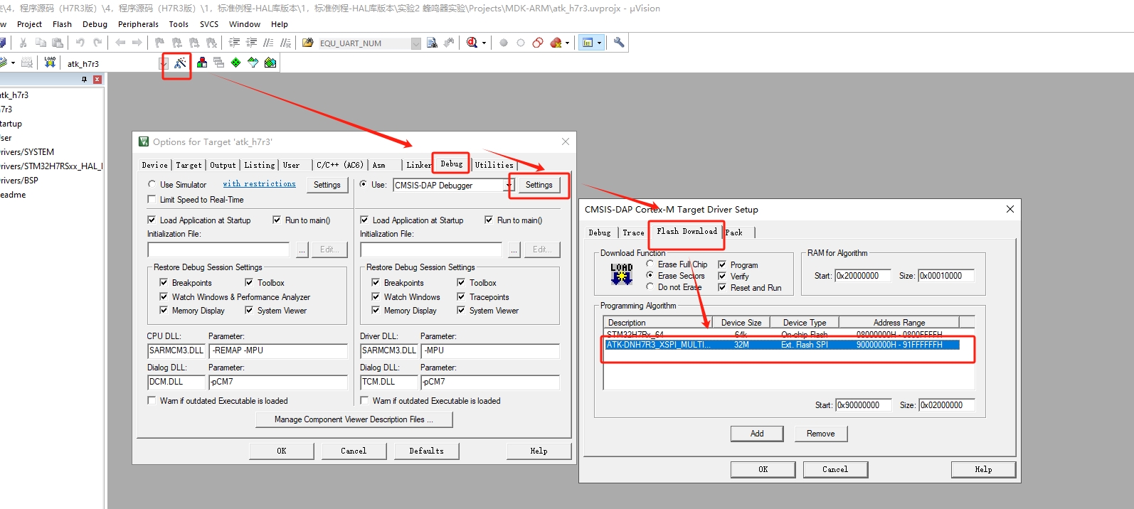Toggle simulator-side Load Application at Startup checkbox

pyautogui.click(x=152, y=220)
